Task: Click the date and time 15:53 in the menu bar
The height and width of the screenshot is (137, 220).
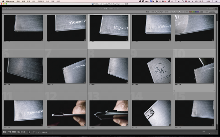Action: click(202, 1)
